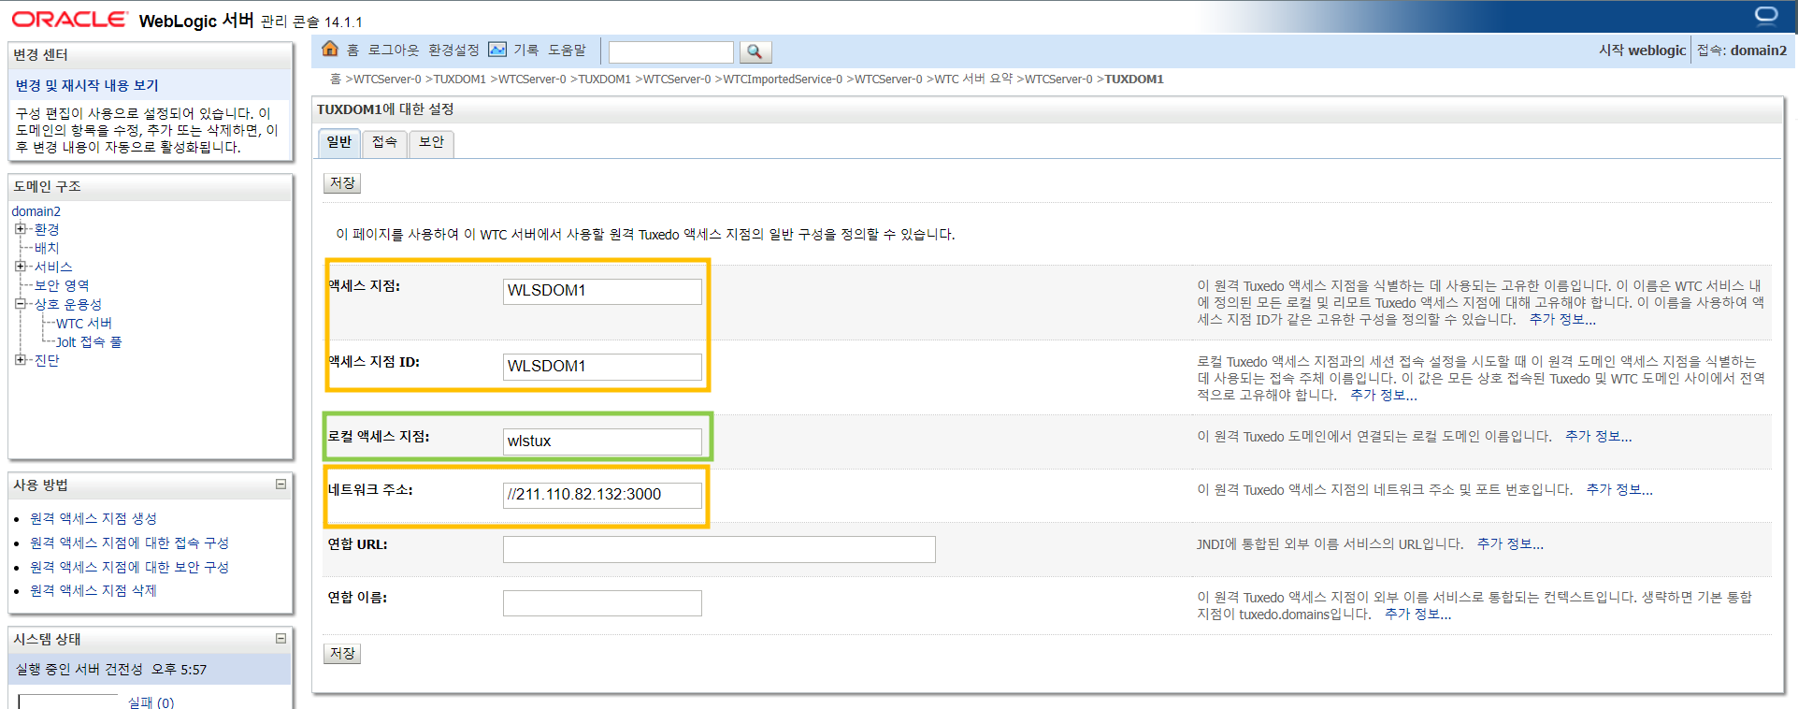Collapse the 사용 방법 panel

280,485
